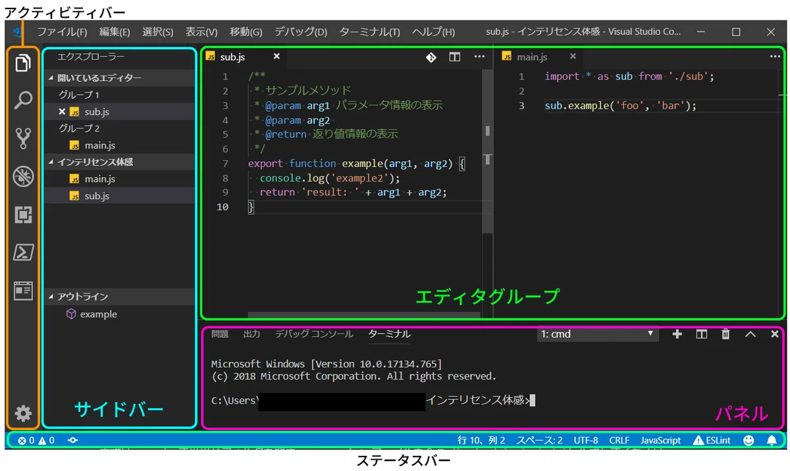Viewport: 790px width, 471px height.
Task: Open the Manage gear in activity bar
Action: point(23,413)
